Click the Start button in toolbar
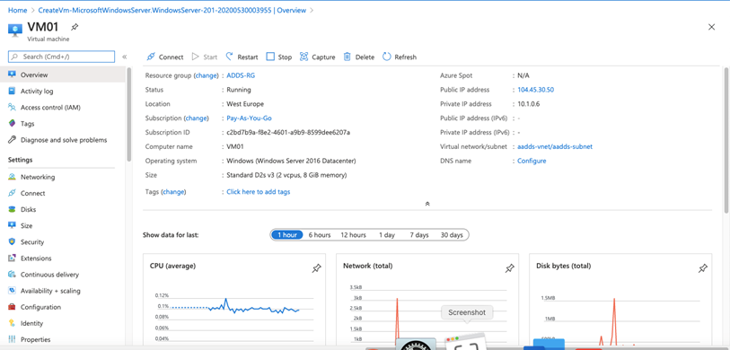This screenshot has height=350, width=730. click(205, 57)
